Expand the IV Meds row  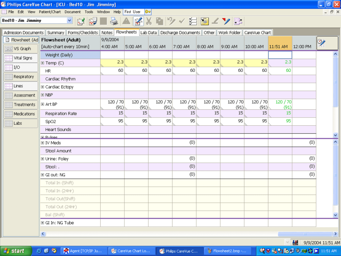[x=42, y=143]
